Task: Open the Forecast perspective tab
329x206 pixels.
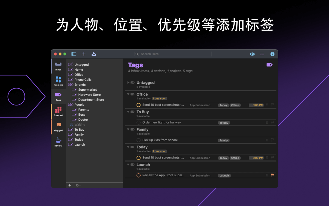Action: [x=58, y=112]
